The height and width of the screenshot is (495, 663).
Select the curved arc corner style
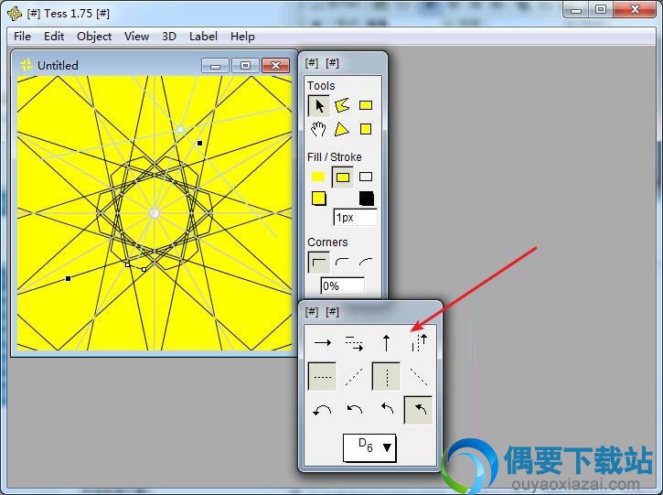[366, 263]
